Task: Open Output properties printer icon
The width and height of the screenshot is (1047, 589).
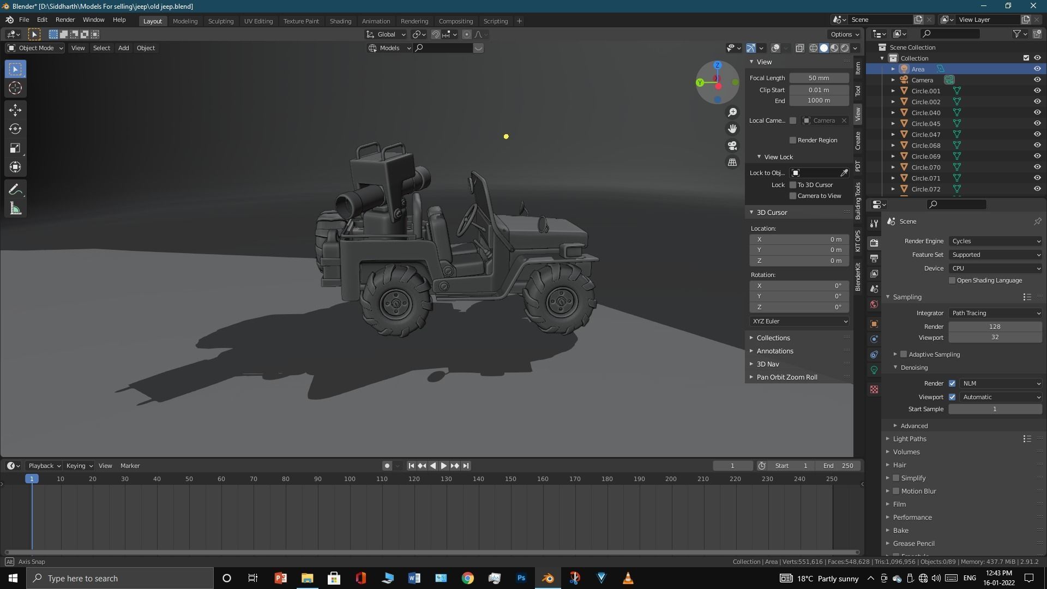Action: 874,258
